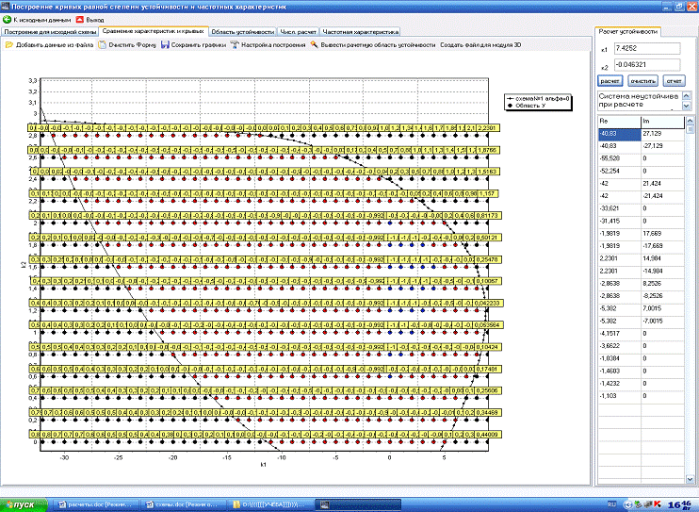Switch to 'Построение для исходной схемы' tab
This screenshot has height=512, width=699.
pyautogui.click(x=50, y=31)
